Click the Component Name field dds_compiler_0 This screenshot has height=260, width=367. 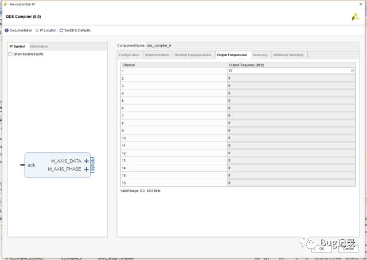[252, 46]
